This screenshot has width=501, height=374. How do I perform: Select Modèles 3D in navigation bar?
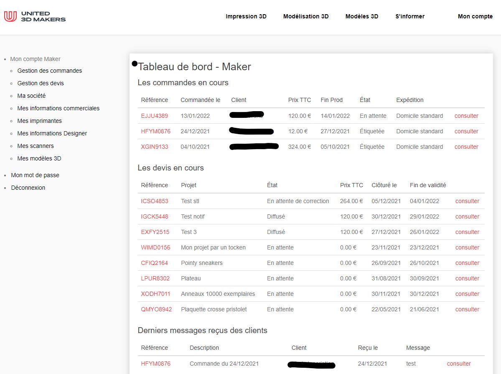(x=361, y=17)
